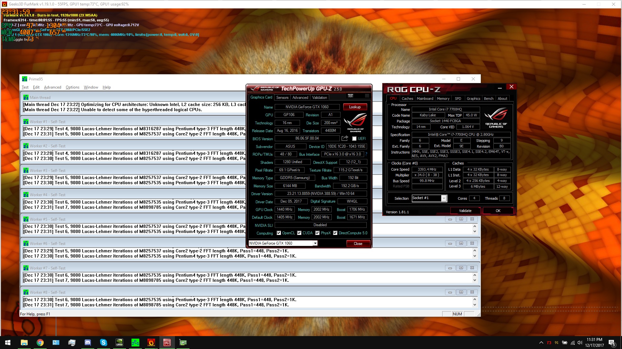Click the taskbar clock 11:31 PM
The image size is (622, 349).
point(594,343)
